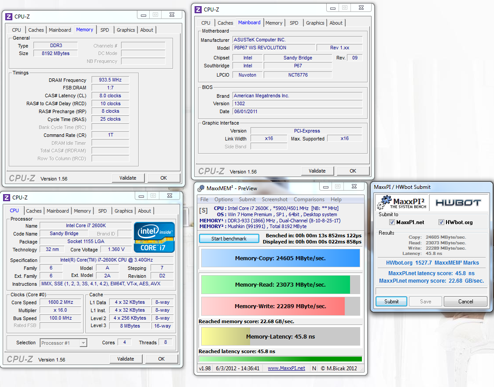
Task: Minimize the CPU-Z Mainboard window
Action: (x=333, y=8)
